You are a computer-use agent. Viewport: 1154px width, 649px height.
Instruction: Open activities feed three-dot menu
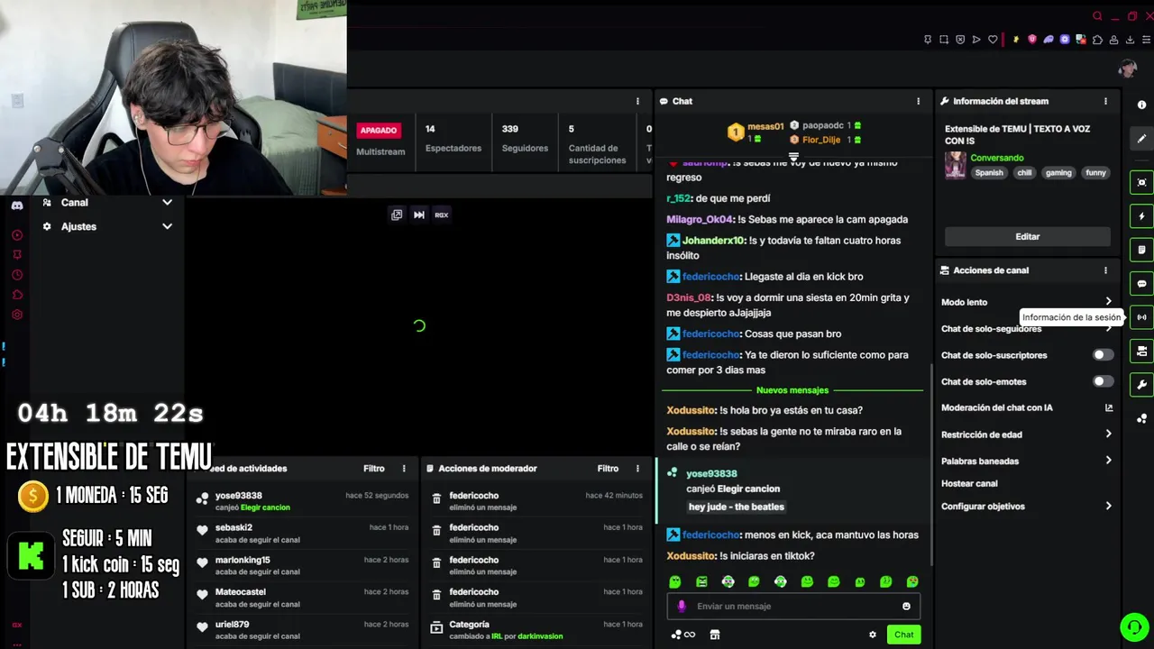point(404,469)
